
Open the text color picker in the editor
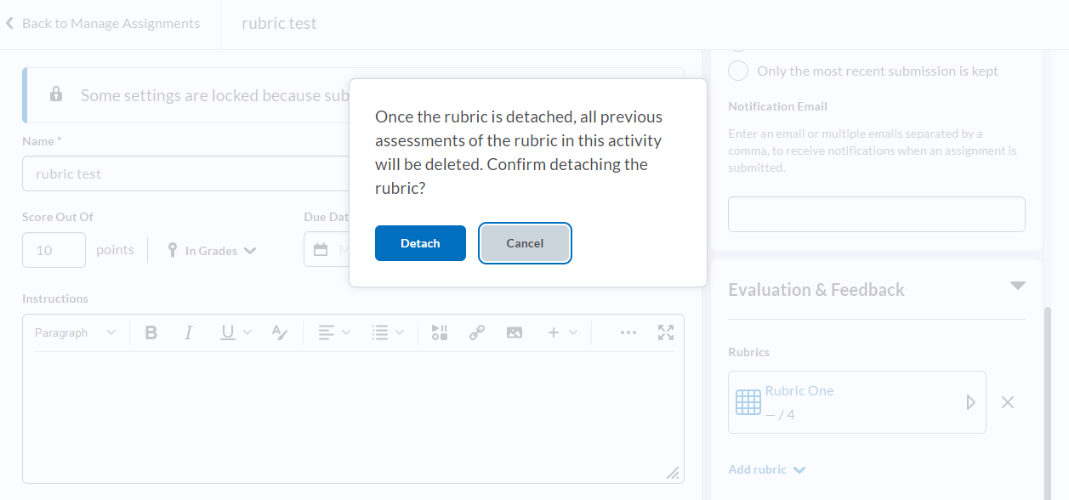(280, 332)
